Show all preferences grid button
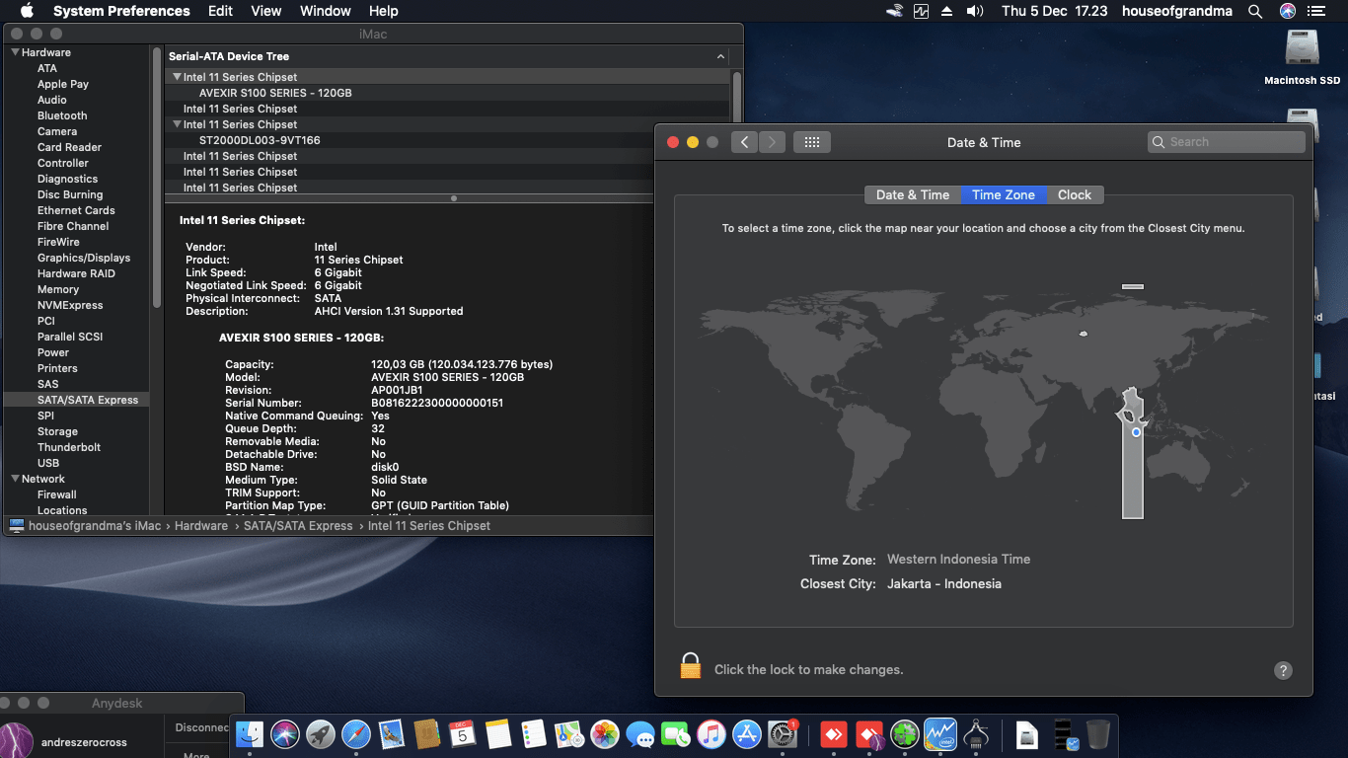The image size is (1348, 758). click(x=811, y=142)
